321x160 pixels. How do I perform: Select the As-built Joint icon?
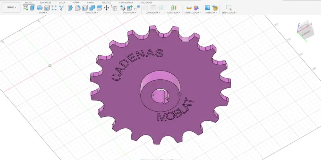pyautogui.click(x=137, y=8)
